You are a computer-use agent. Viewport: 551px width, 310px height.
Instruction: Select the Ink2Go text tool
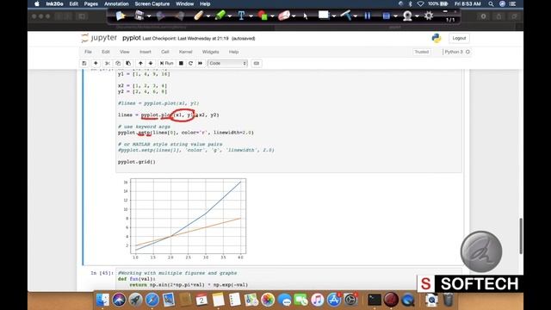pos(241,15)
